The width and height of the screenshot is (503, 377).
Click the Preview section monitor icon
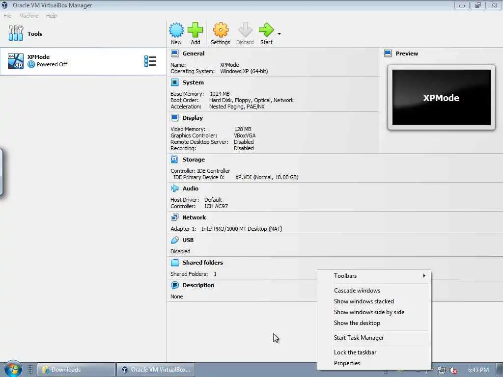click(x=388, y=54)
